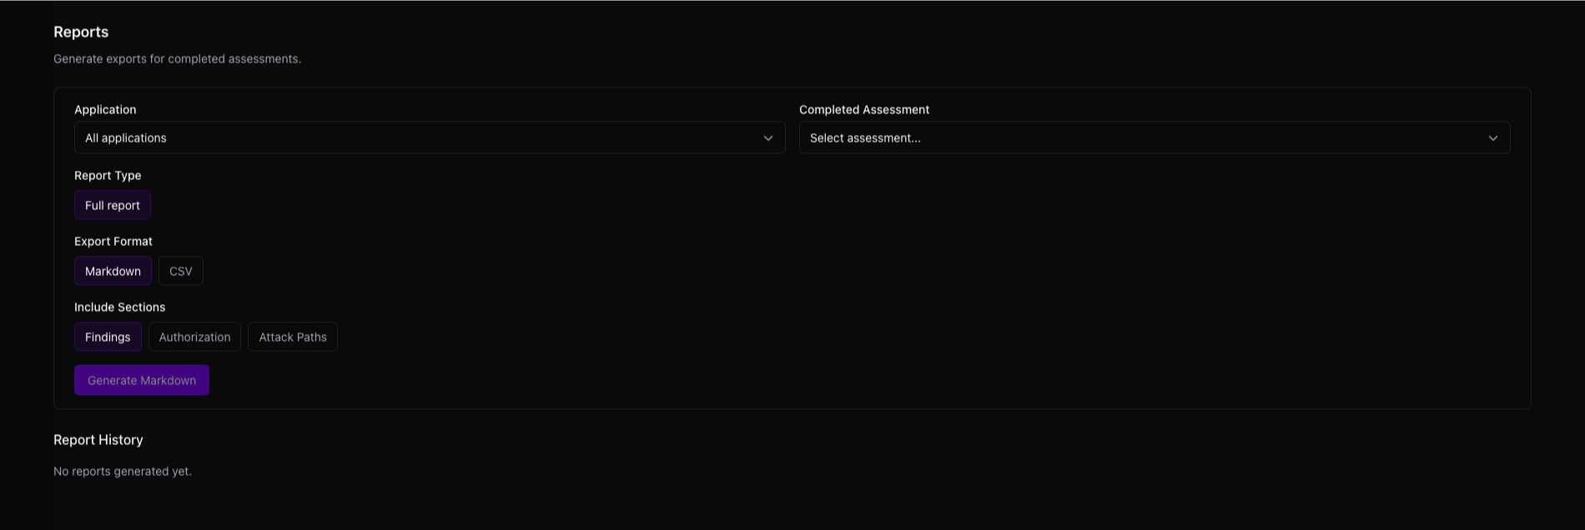Toggle the Attack Paths section
This screenshot has height=530, width=1585.
coord(293,337)
